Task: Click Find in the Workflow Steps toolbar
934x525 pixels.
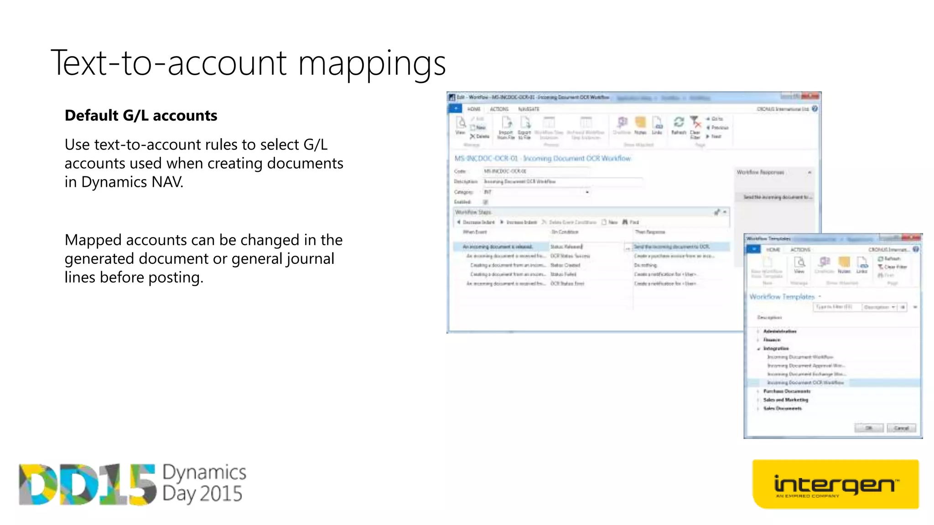Action: coord(631,222)
